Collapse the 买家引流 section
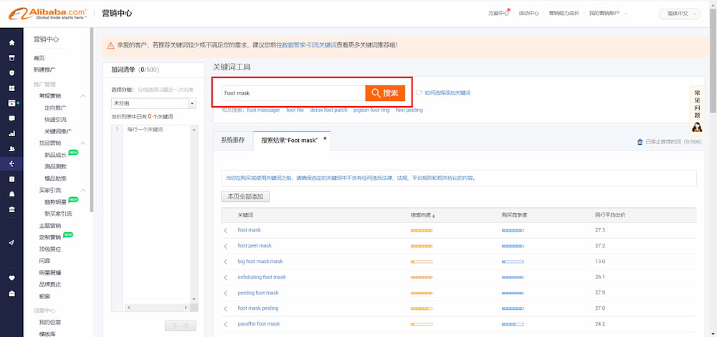 (82, 190)
